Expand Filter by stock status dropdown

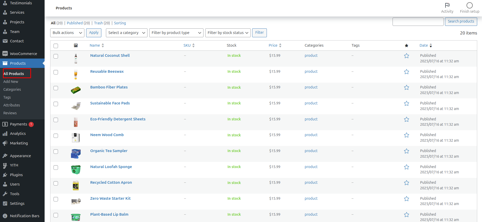228,33
